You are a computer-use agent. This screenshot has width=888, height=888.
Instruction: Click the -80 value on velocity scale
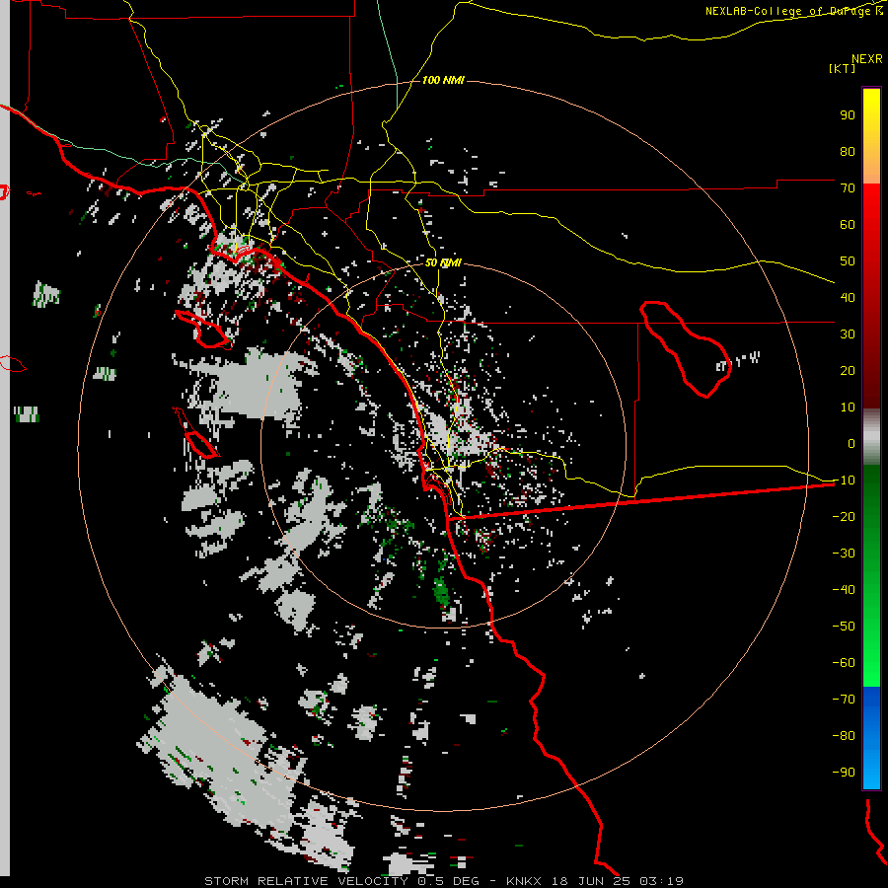coord(844,736)
